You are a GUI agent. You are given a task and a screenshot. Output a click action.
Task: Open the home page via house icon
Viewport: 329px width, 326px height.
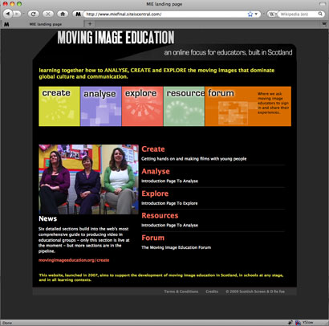point(63,14)
